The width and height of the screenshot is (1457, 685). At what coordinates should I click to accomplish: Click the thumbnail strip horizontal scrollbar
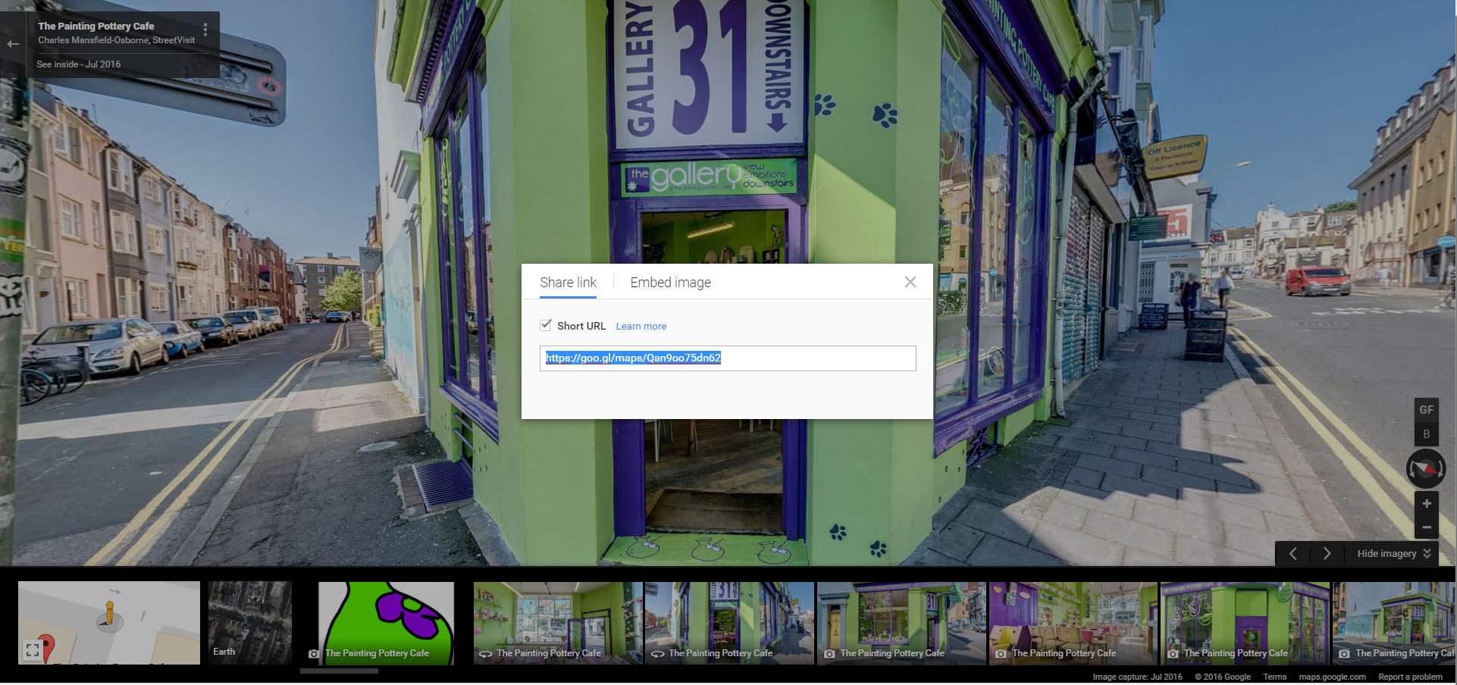coord(339,671)
